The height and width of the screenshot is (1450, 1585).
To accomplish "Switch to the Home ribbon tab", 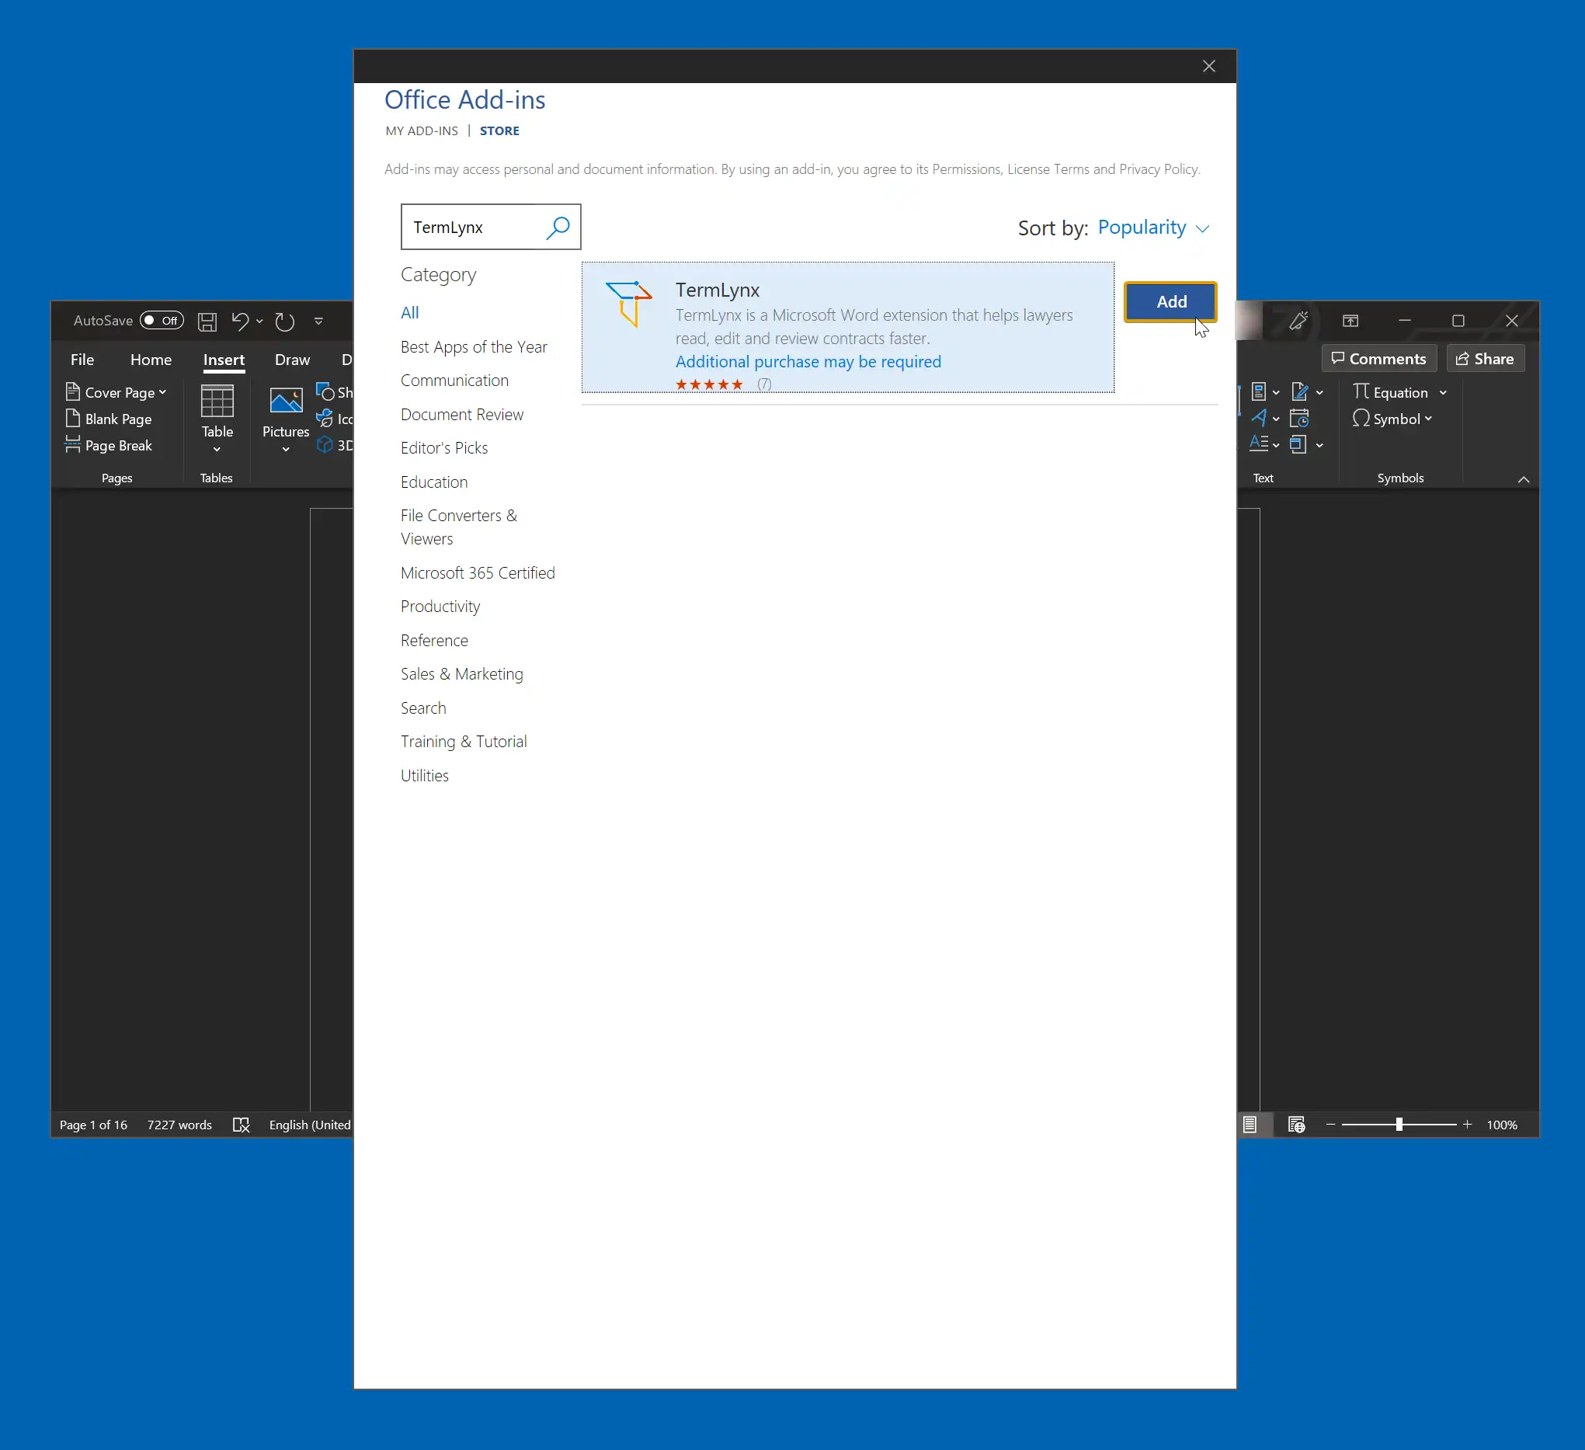I will 151,360.
